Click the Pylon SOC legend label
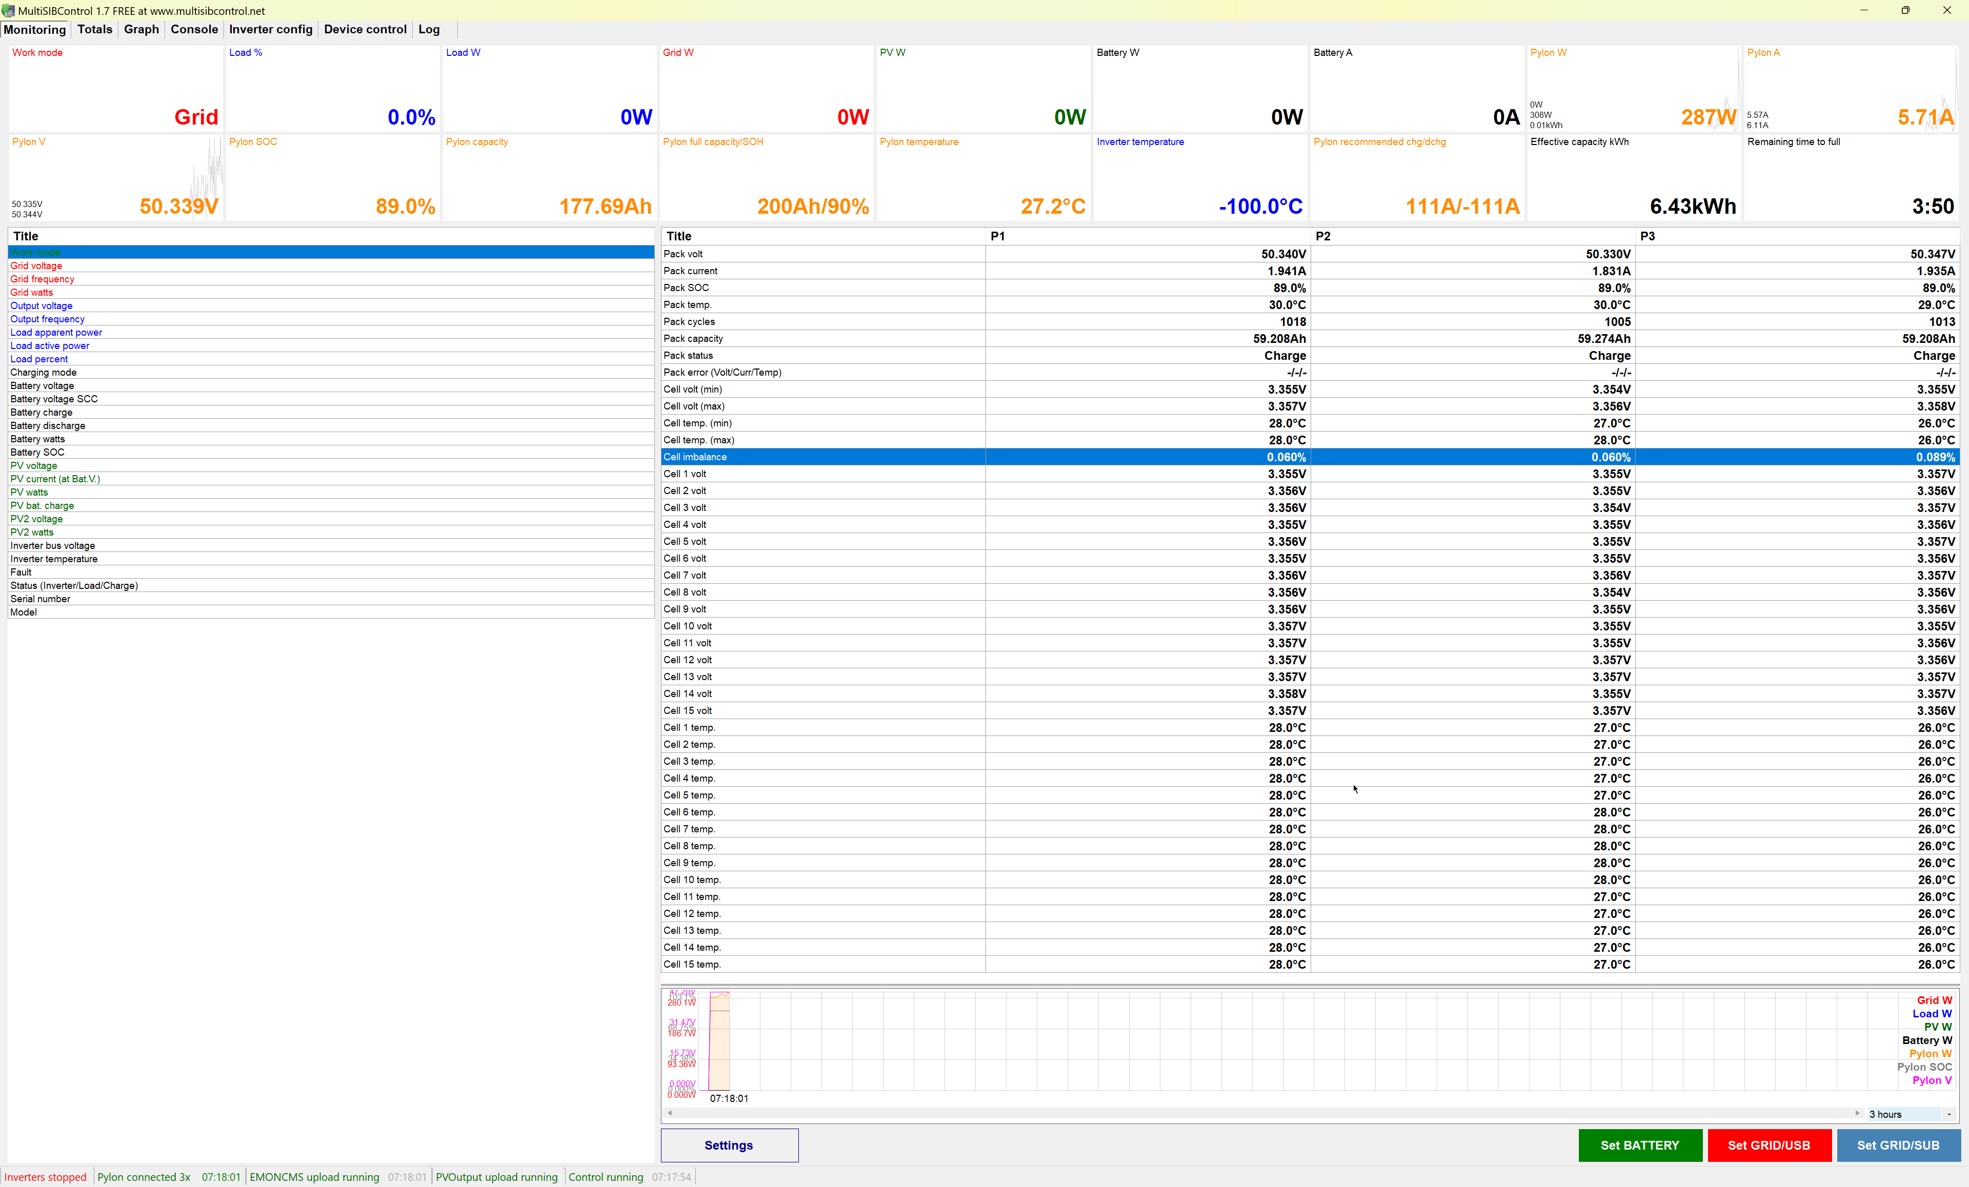 (x=1924, y=1067)
